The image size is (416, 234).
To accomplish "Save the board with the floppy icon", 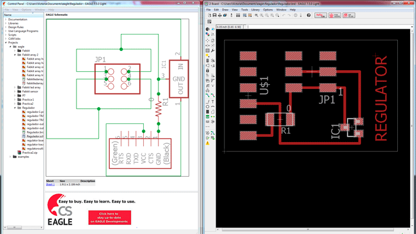I will pyautogui.click(x=214, y=15).
